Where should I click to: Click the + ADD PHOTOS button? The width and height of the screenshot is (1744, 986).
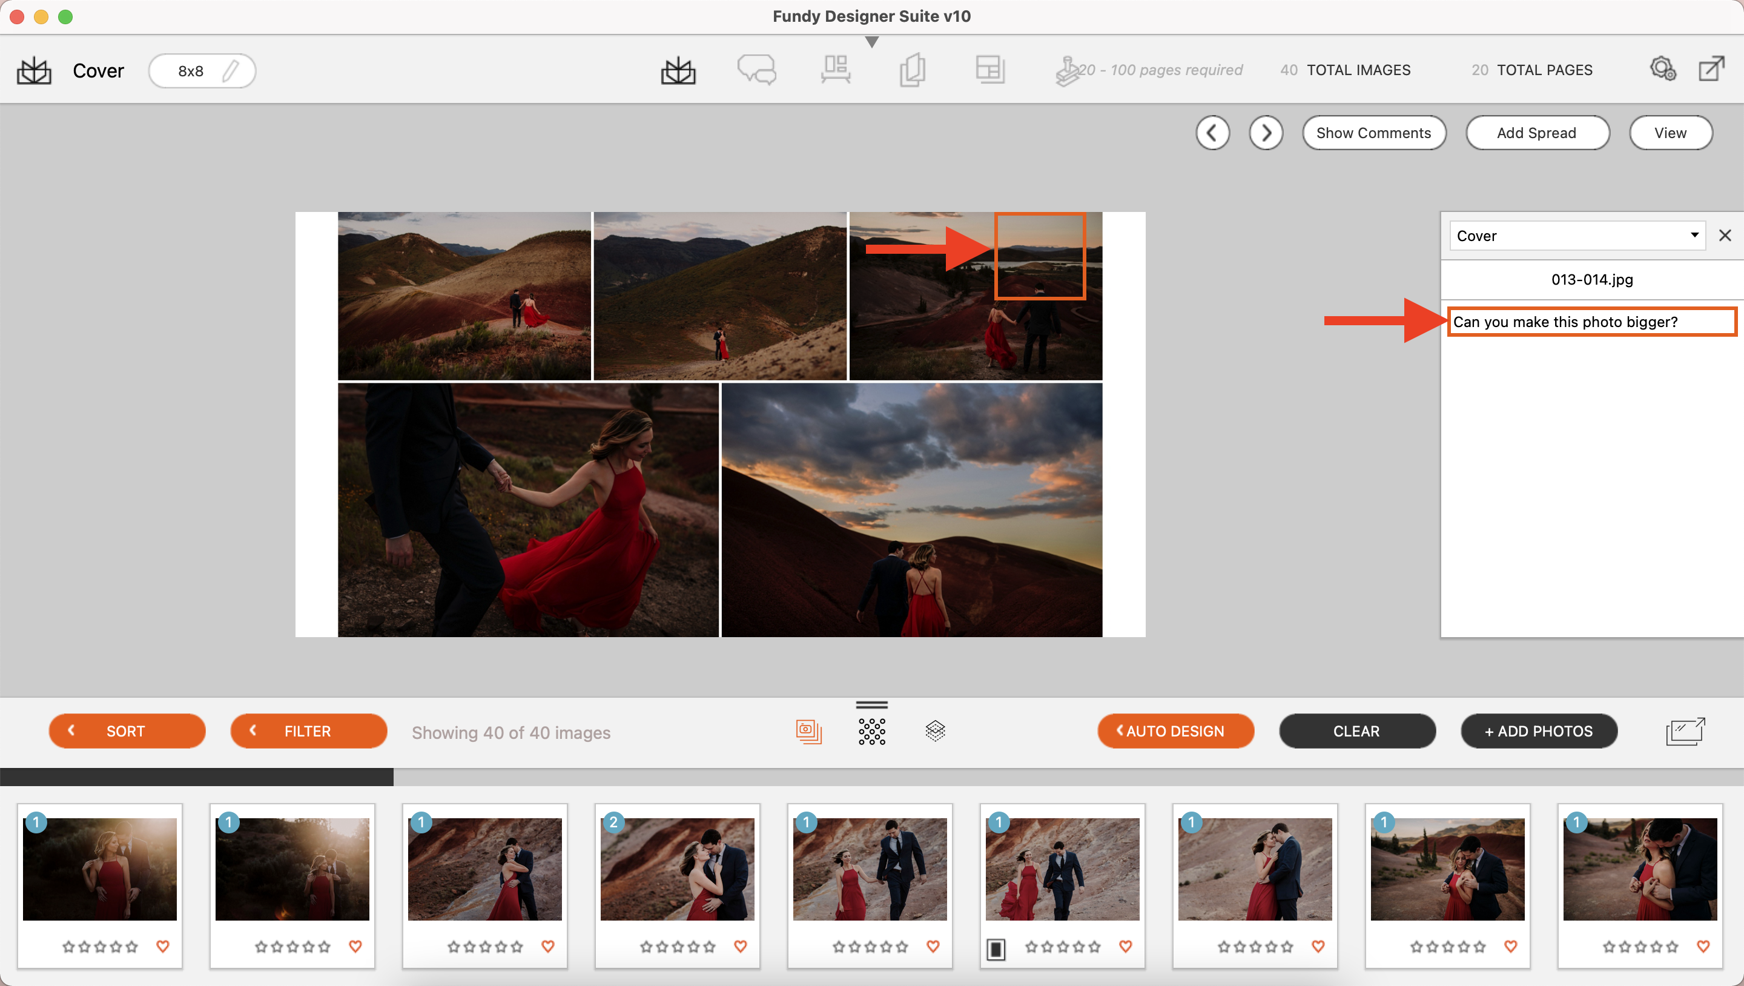pyautogui.click(x=1539, y=732)
